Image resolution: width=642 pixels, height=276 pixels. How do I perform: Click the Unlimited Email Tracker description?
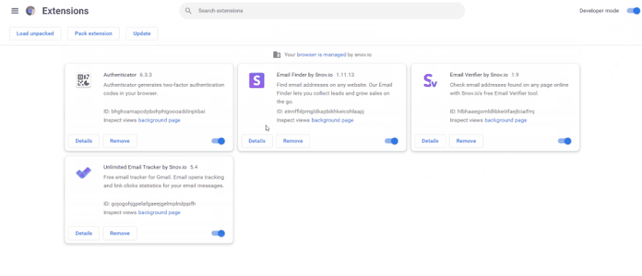pyautogui.click(x=164, y=181)
